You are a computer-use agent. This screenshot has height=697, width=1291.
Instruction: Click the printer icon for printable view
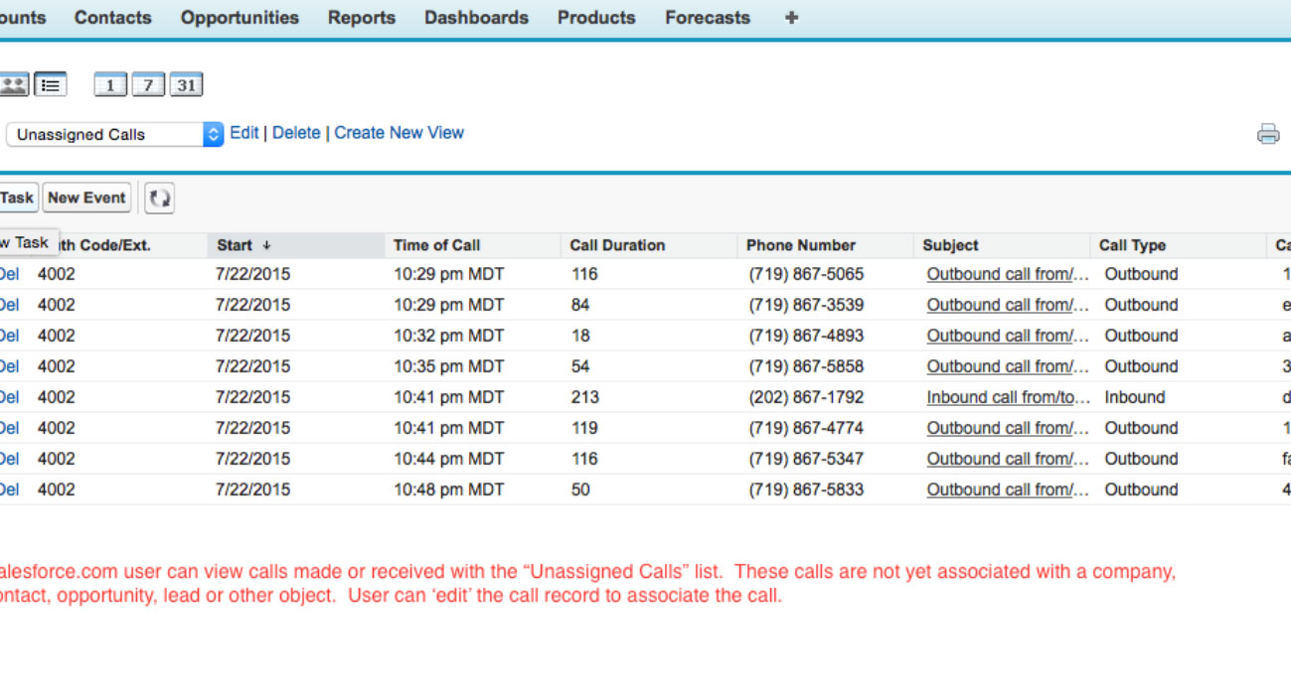coord(1267,134)
